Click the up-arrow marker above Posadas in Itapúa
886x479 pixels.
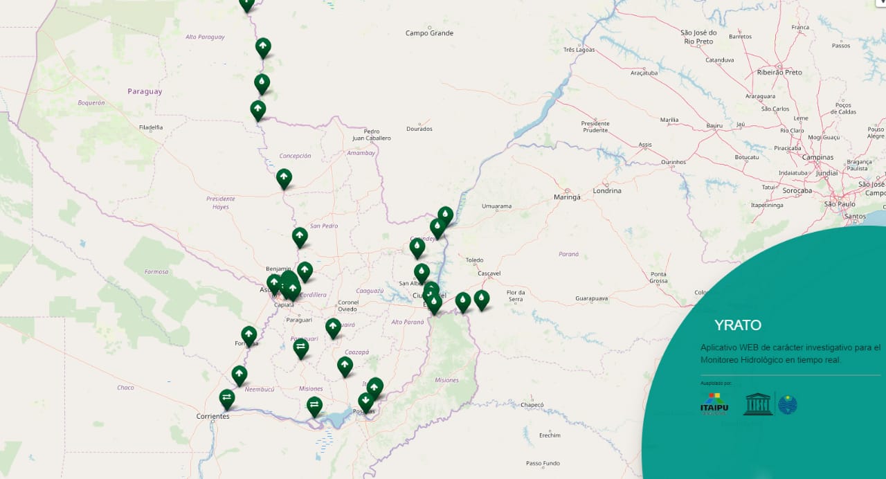pyautogui.click(x=375, y=386)
